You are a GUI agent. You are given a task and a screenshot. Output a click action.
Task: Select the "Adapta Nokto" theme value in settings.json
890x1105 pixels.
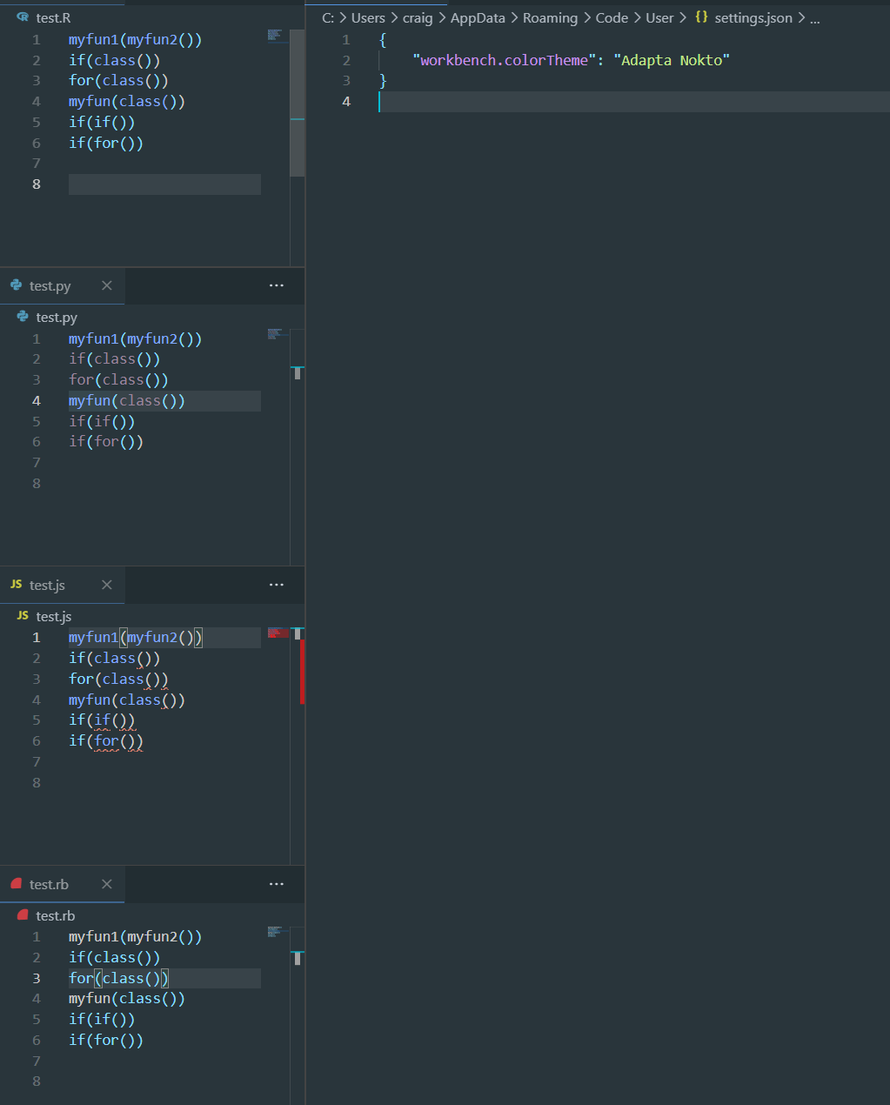672,60
